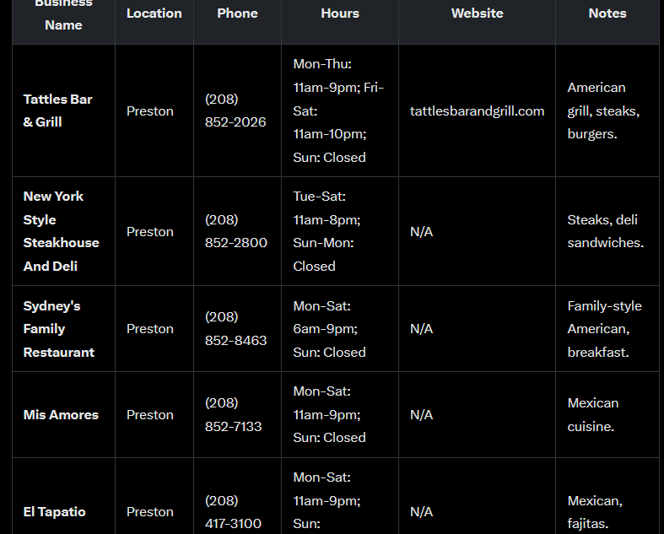Image resolution: width=664 pixels, height=534 pixels.
Task: Click the phone number (208) 852-7133
Action: click(234, 414)
